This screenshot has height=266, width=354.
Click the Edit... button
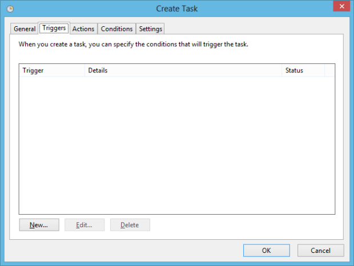85,225
